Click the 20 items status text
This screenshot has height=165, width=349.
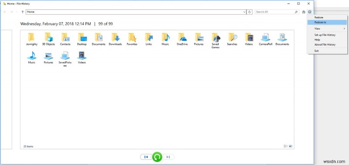pyautogui.click(x=28, y=146)
